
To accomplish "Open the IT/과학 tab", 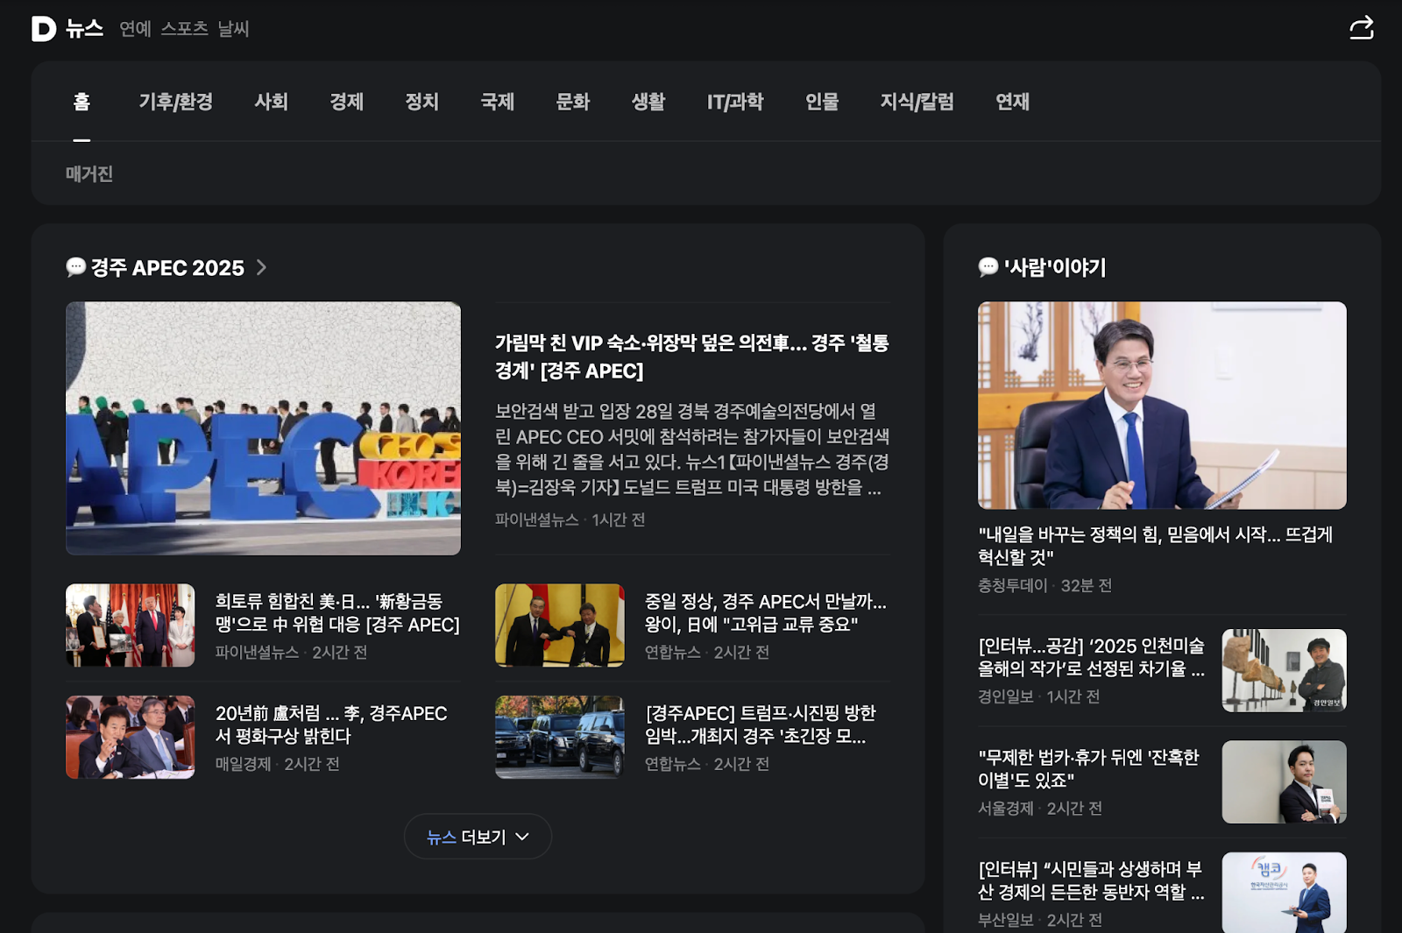I will click(x=735, y=102).
